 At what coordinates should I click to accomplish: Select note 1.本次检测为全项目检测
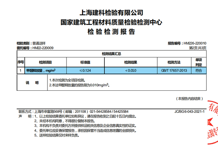(67, 80)
